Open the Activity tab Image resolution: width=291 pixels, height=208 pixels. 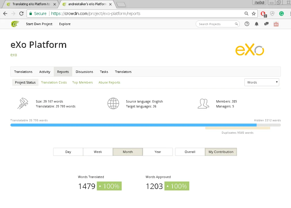point(45,72)
